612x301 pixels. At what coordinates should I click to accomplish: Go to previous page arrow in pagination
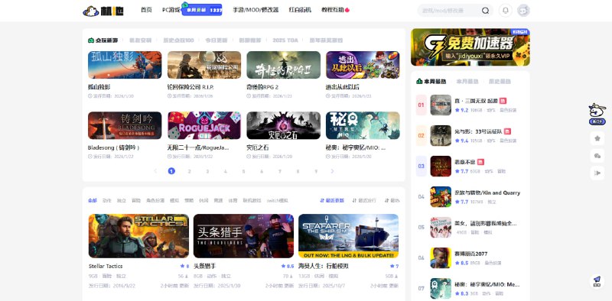point(155,171)
